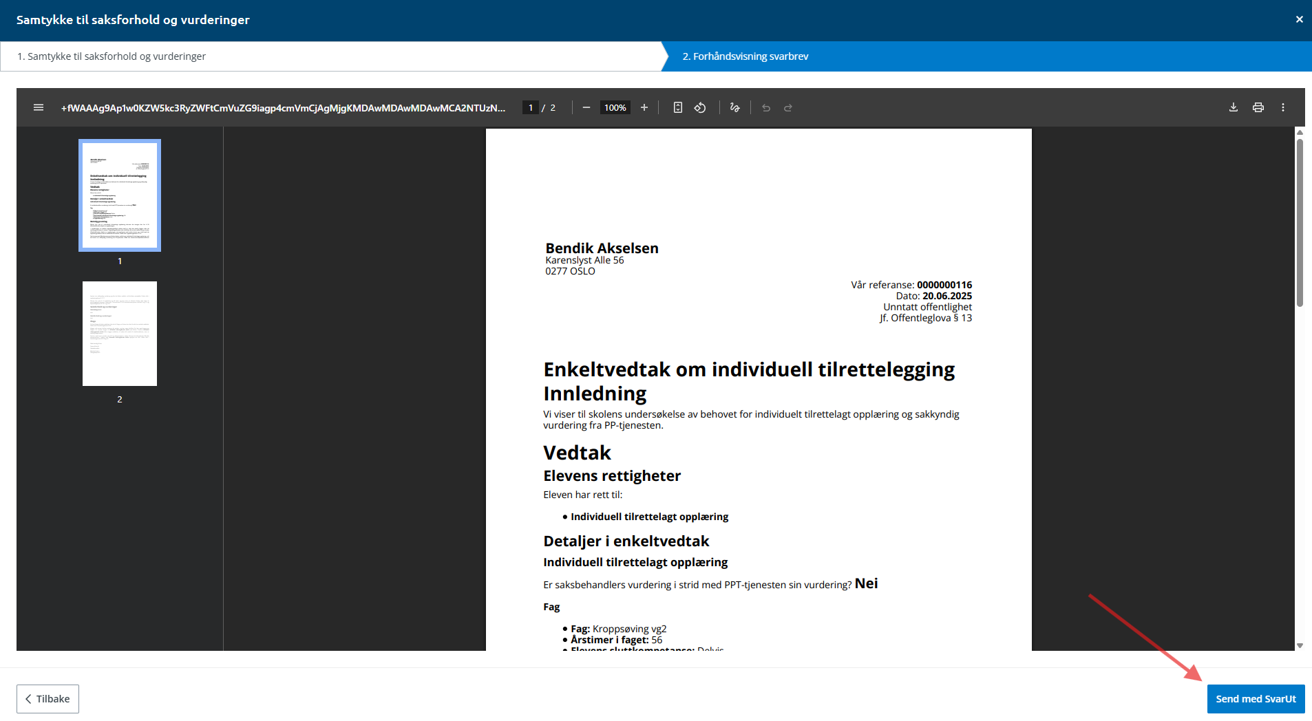The height and width of the screenshot is (721, 1312).
Task: Rotate the document counterclockwise
Action: click(x=700, y=107)
